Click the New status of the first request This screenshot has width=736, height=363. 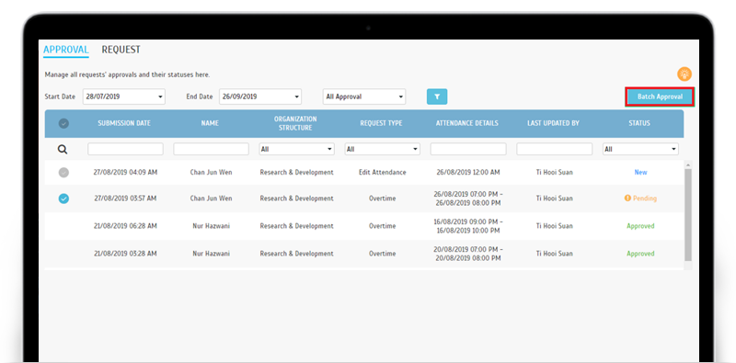click(640, 172)
